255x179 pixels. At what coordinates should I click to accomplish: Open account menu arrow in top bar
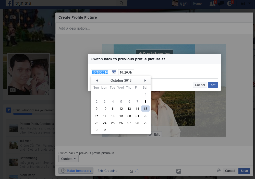(249, 3)
